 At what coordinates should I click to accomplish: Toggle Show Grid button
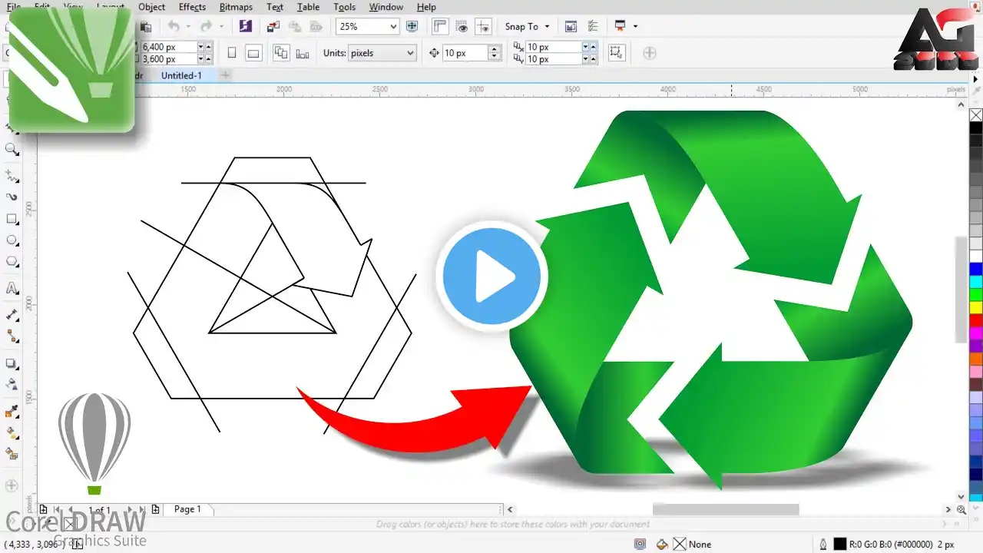tap(462, 27)
